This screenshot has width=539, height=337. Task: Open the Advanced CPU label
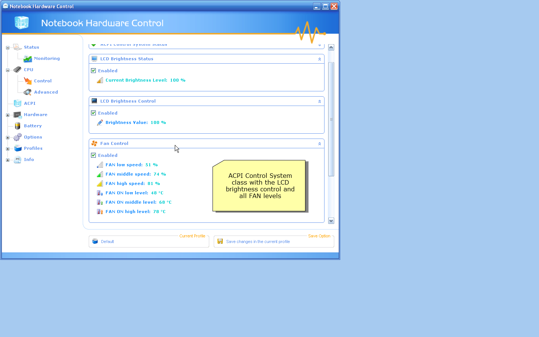pyautogui.click(x=46, y=92)
